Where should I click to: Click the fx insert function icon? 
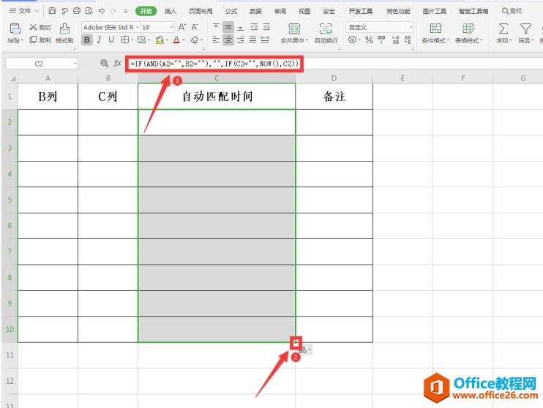coord(117,64)
